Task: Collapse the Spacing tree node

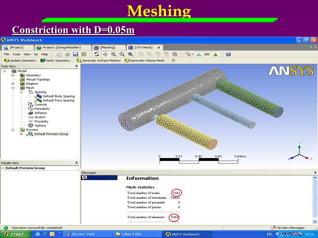Action: (21, 92)
